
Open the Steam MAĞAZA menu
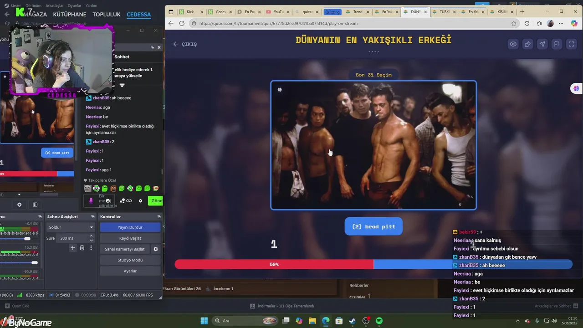[35, 14]
